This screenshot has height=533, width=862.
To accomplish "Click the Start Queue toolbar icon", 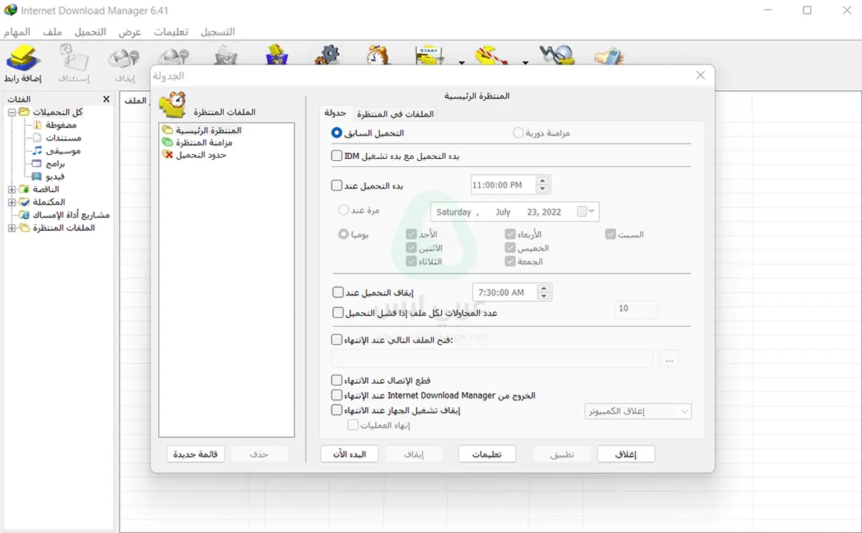I will [x=429, y=55].
